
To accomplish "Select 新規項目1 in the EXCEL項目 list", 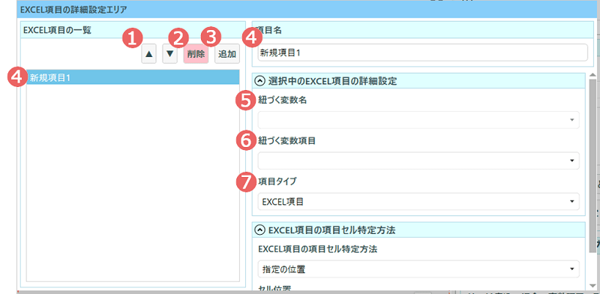I will pos(133,77).
